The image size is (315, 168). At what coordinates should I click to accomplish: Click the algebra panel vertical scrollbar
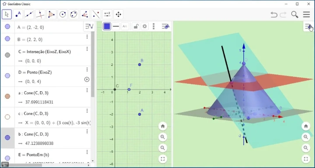(93, 64)
